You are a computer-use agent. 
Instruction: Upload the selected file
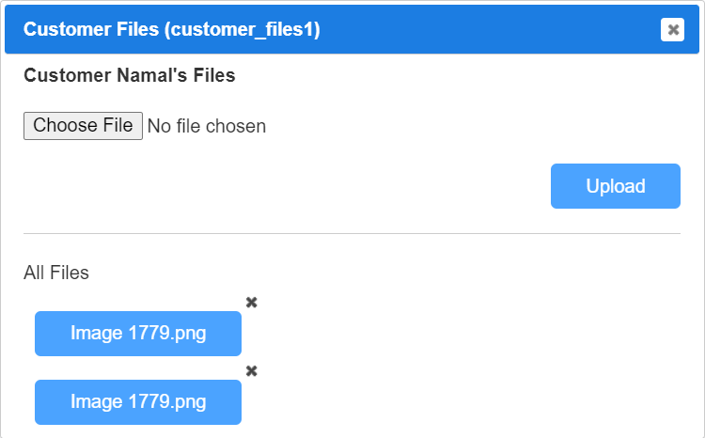(x=615, y=186)
